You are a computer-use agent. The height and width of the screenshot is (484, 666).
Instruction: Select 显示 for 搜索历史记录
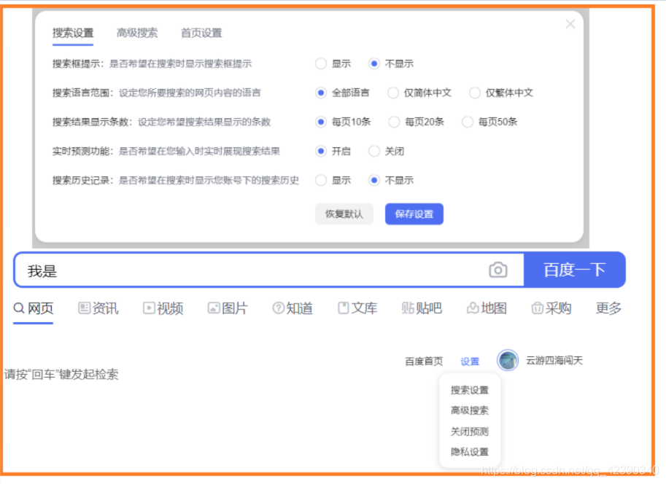coord(321,181)
